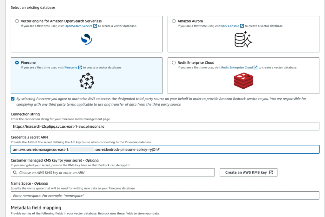Viewport: 325px width, 217px height.
Task: Click the Connection string input field
Action: 165,126
